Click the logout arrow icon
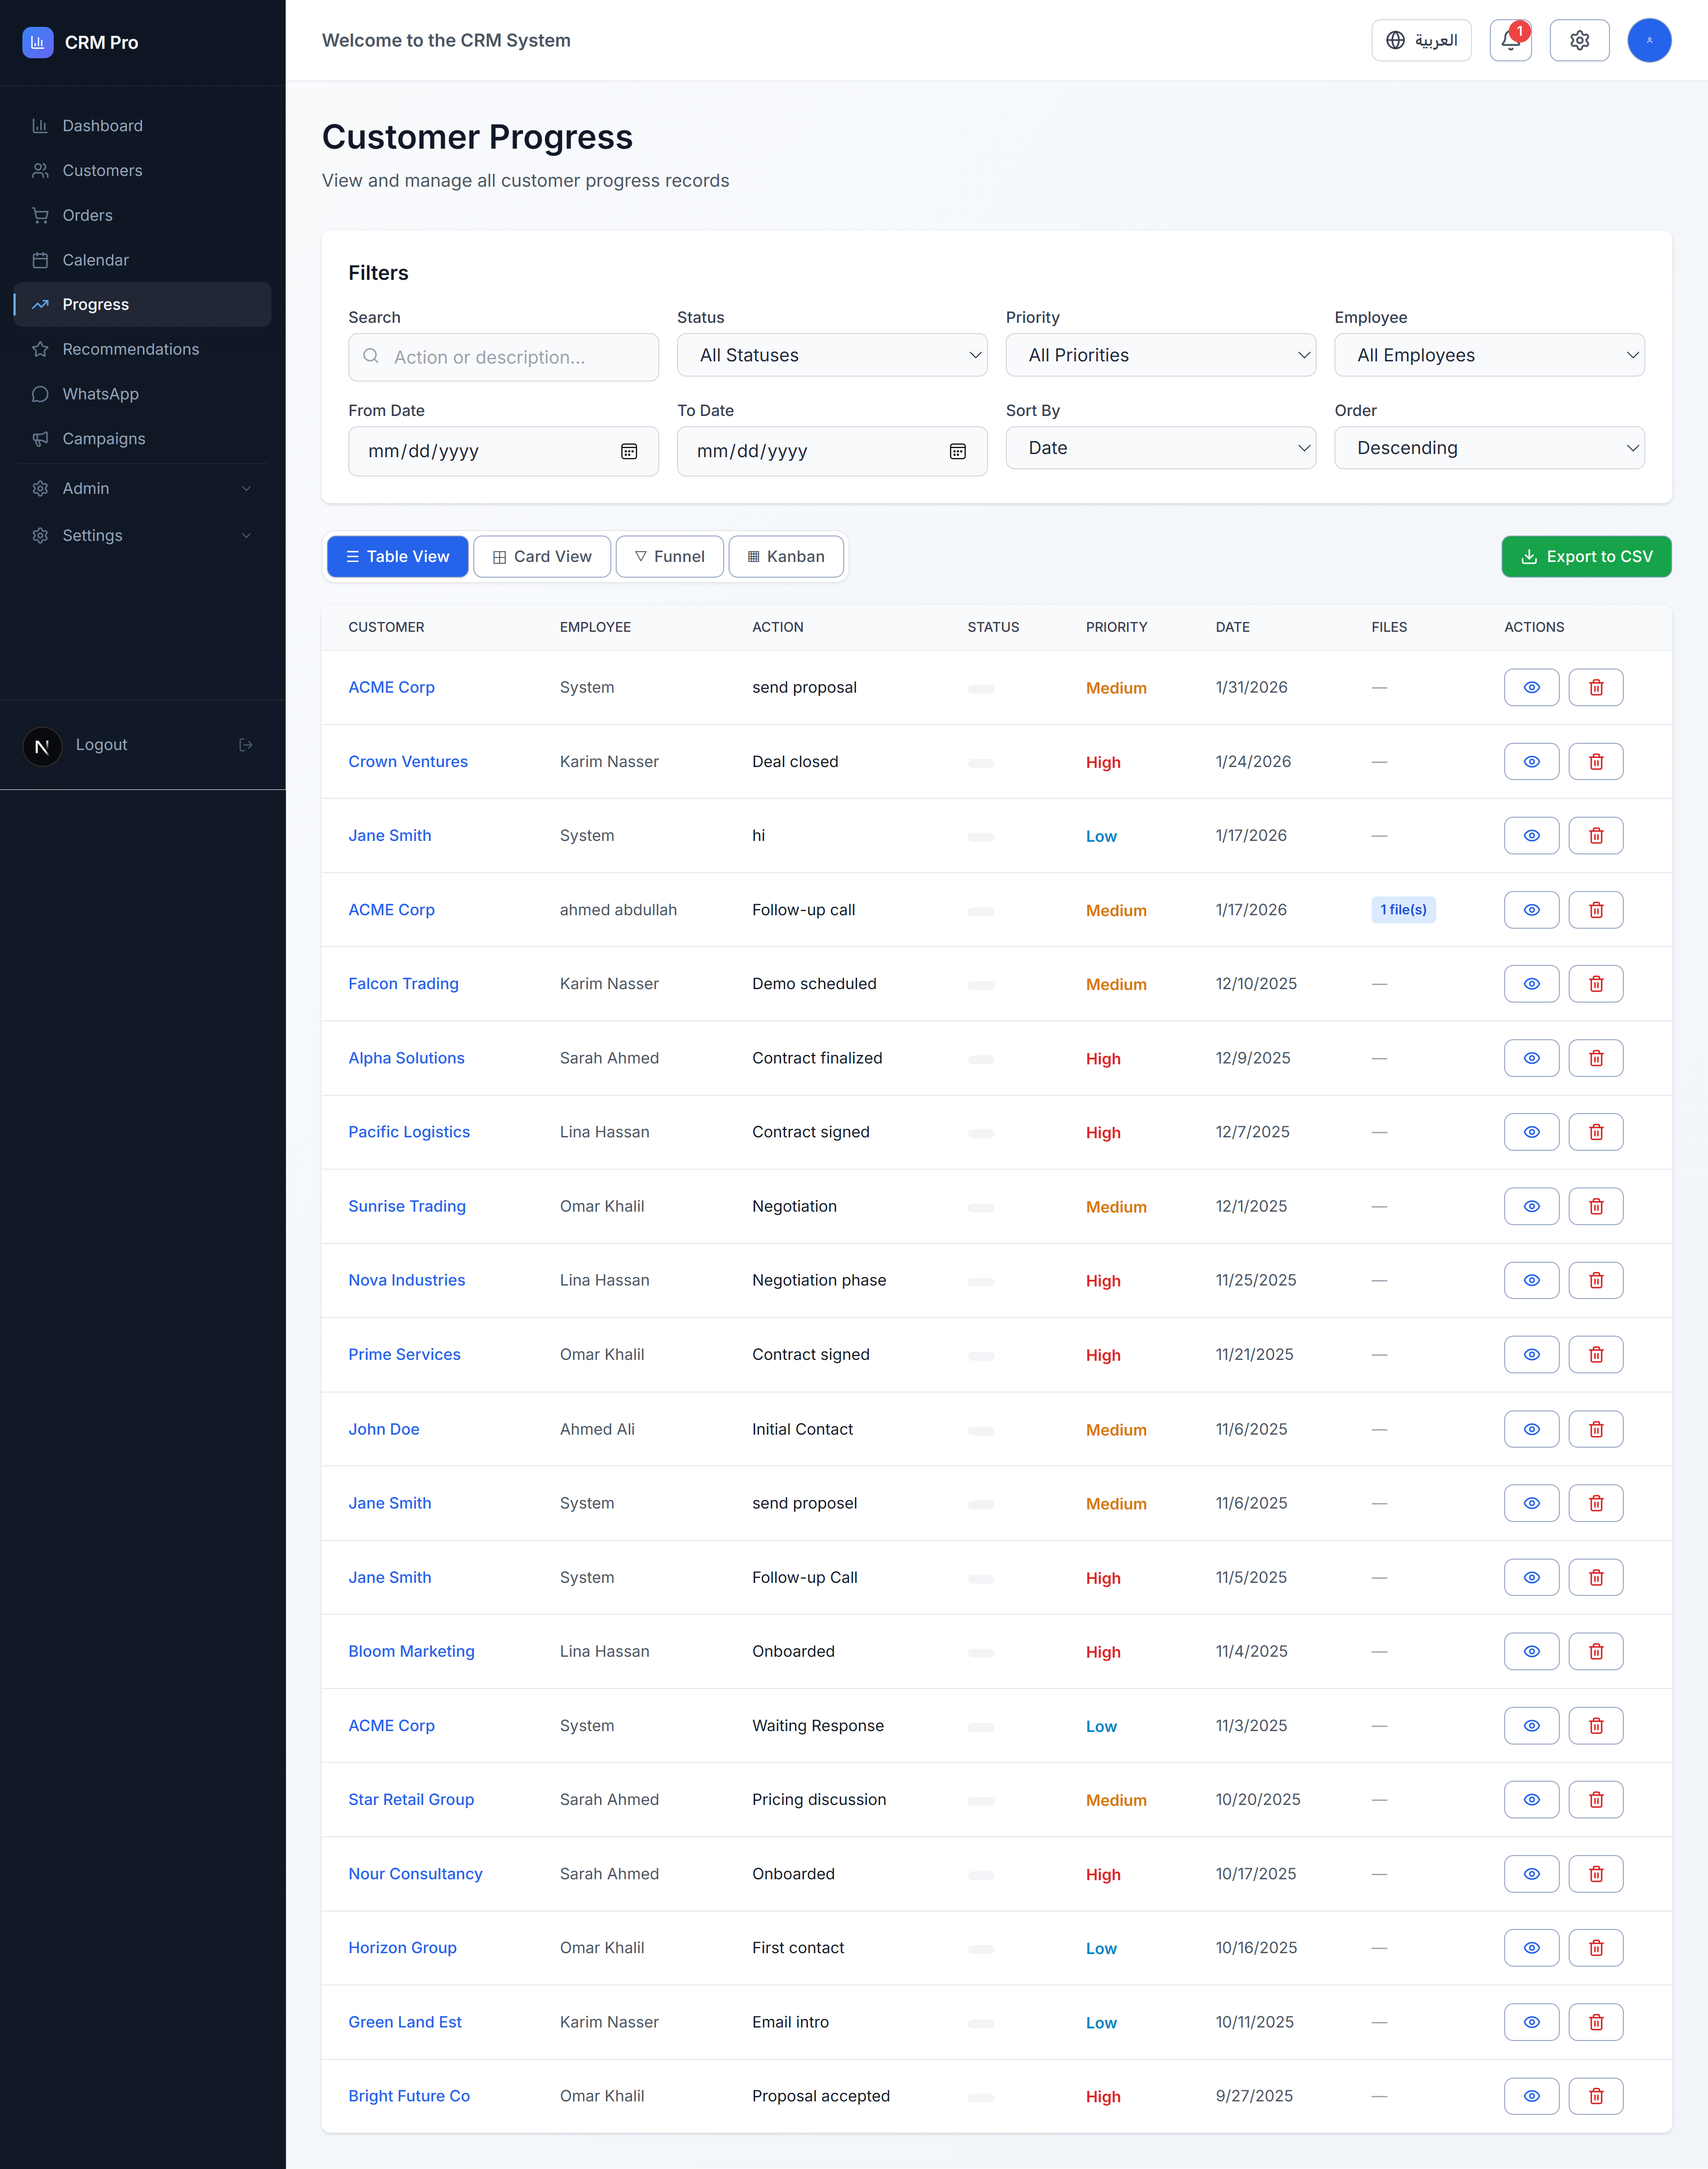The height and width of the screenshot is (2169, 1708). point(246,745)
